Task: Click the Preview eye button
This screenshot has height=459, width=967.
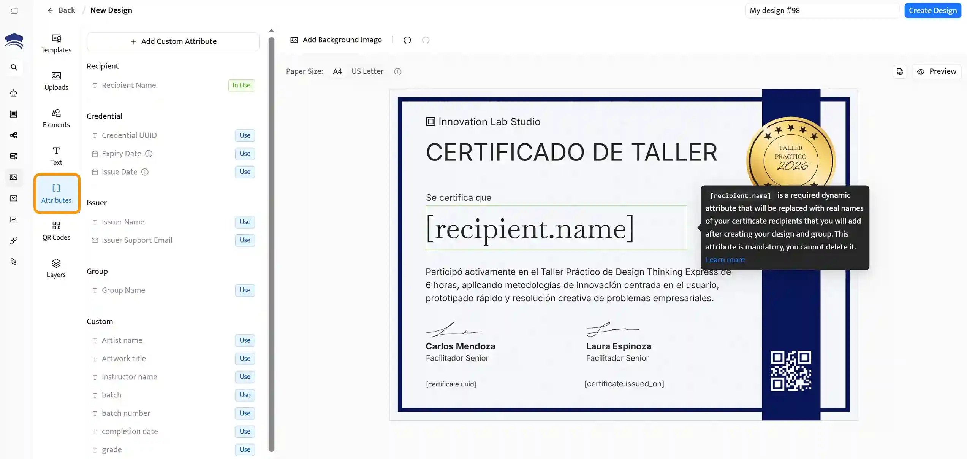Action: coord(936,71)
